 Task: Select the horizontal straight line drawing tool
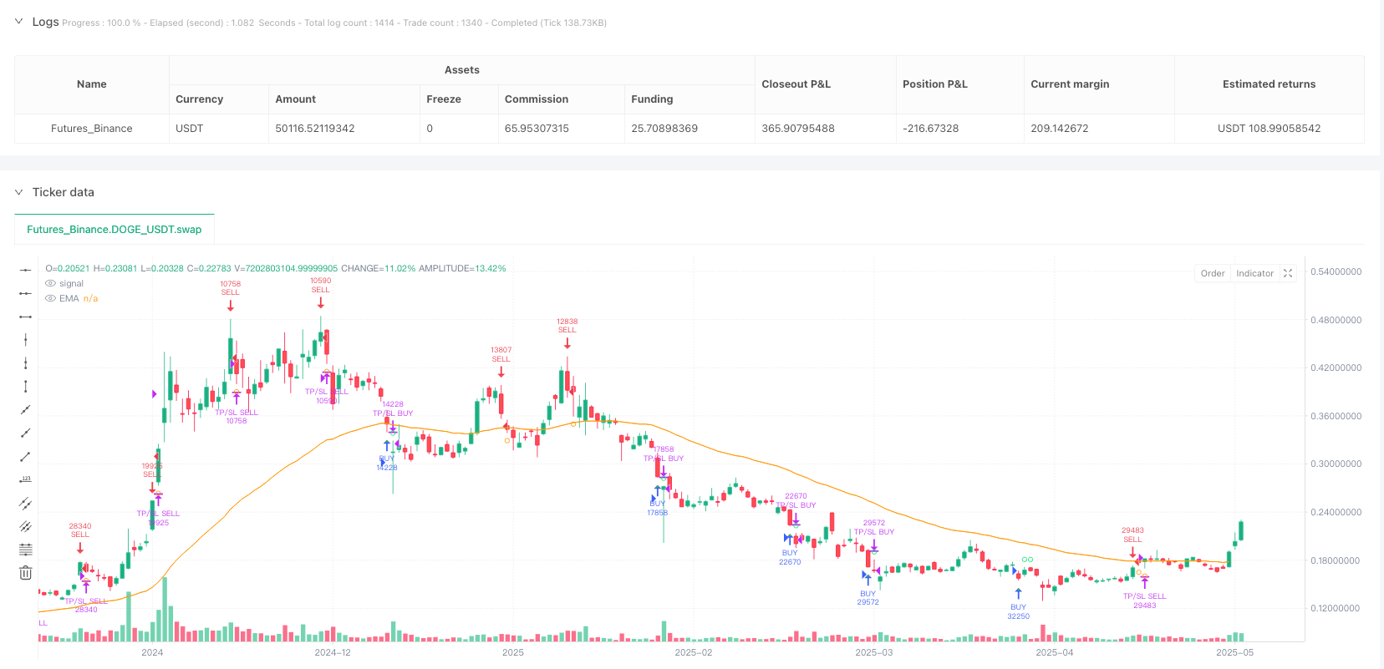(26, 270)
